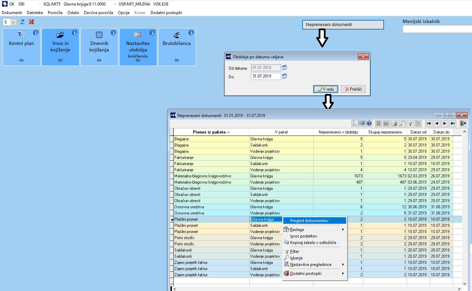The height and width of the screenshot is (291, 472).
Task: Click the magnifier search icon in toolbar
Action: (402, 124)
